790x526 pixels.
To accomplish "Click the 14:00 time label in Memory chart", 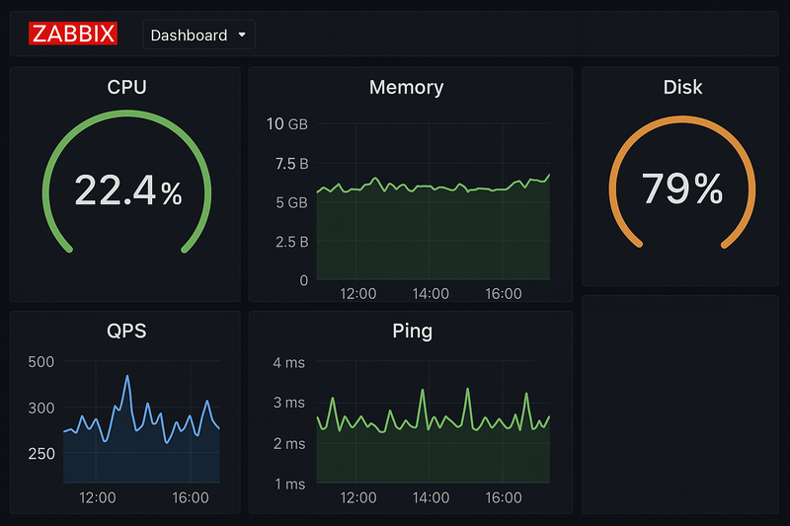I will click(431, 293).
